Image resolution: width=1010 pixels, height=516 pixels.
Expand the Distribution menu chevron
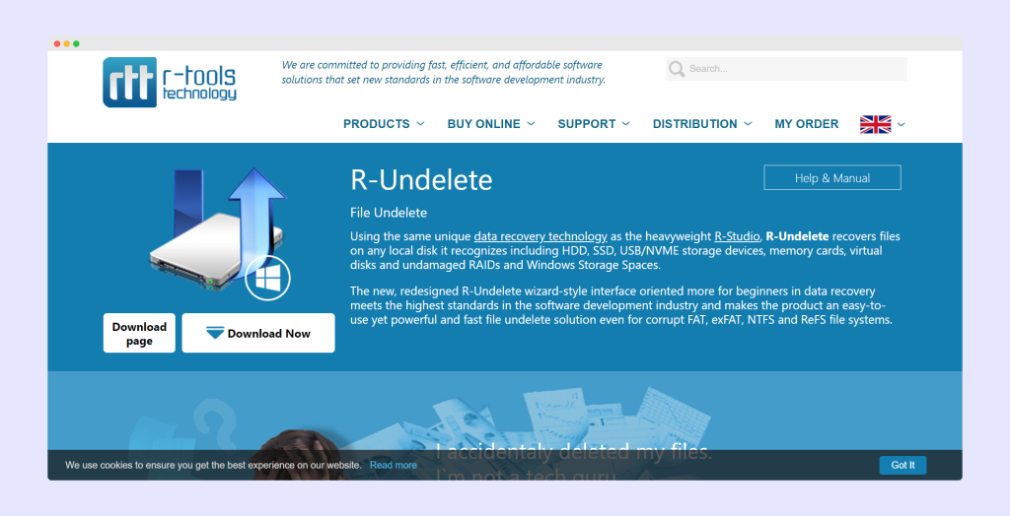748,123
